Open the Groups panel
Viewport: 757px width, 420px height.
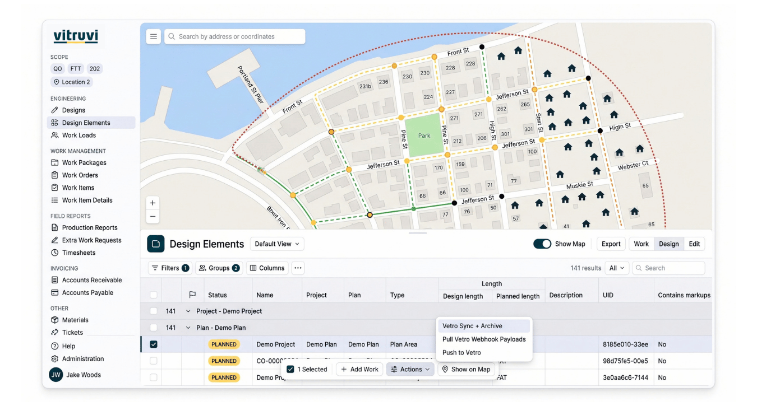pyautogui.click(x=219, y=268)
